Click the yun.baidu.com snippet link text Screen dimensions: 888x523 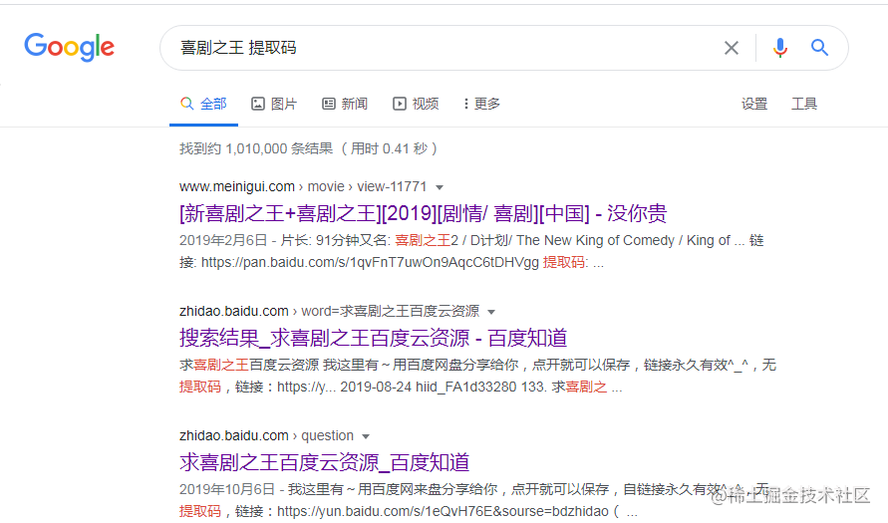[x=443, y=512]
